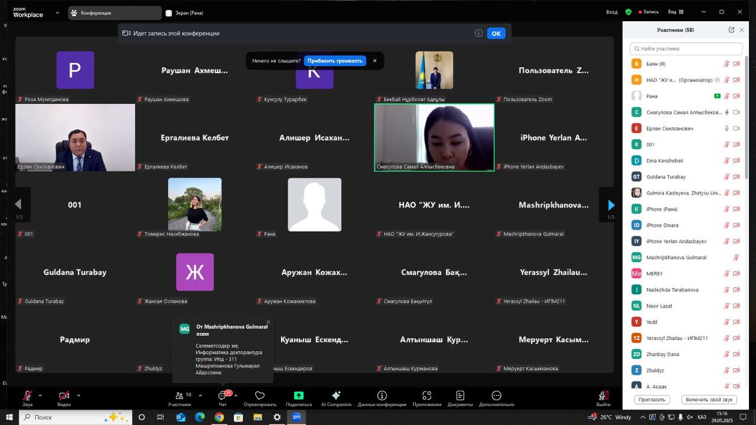Screen dimensions: 756x425
Task: Click the Share screen icon (Поделиться)
Action: tap(298, 398)
